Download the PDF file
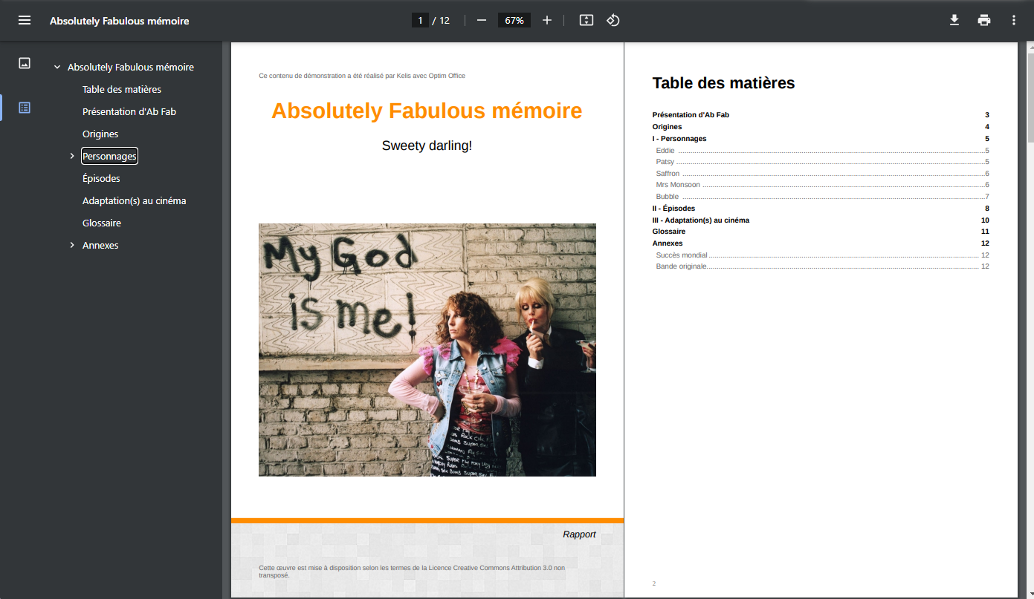 (954, 21)
